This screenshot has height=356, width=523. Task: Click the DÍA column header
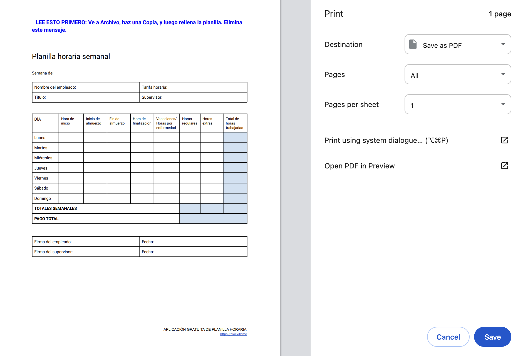[45, 123]
